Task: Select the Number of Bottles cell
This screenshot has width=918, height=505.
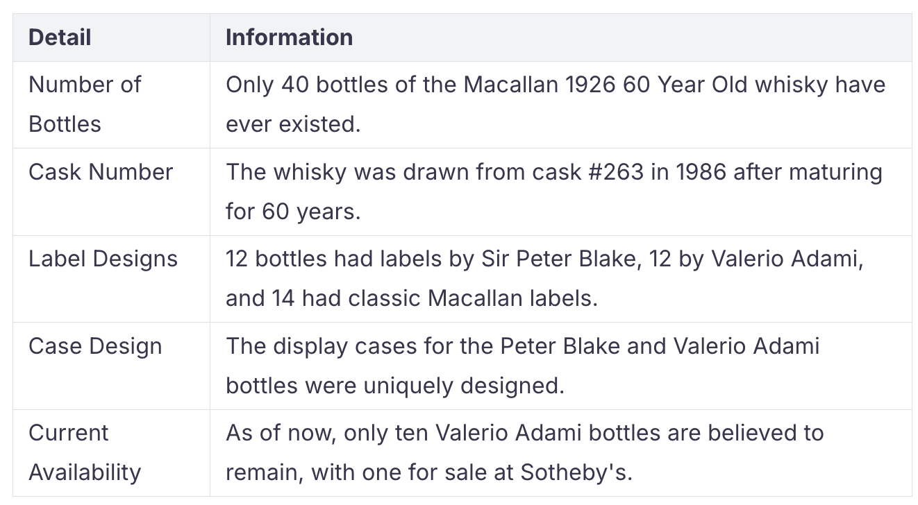Action: [x=111, y=105]
